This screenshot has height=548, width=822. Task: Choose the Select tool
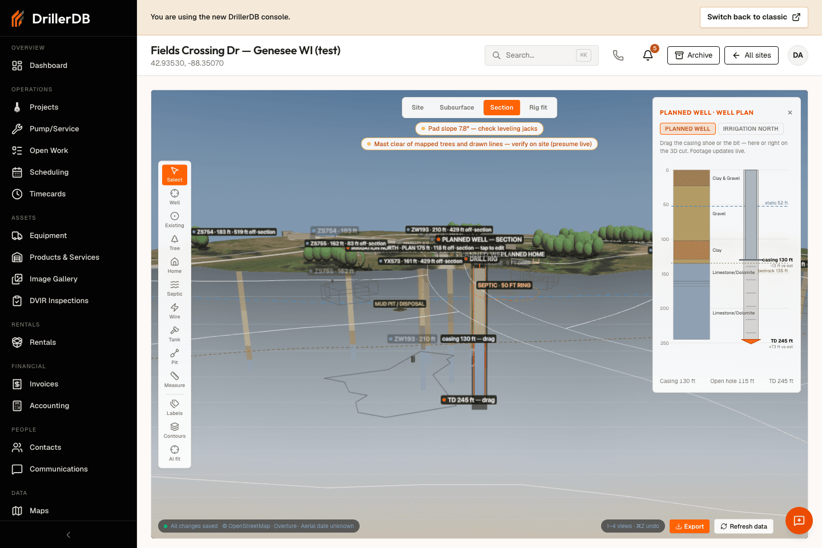175,175
